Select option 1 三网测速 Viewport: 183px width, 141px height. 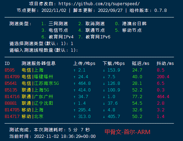click(55, 24)
